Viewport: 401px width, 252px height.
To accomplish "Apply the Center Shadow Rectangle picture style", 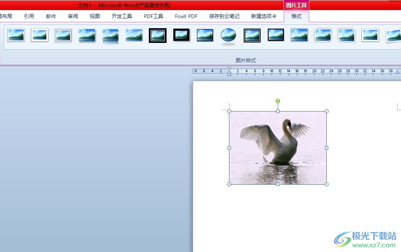I will tap(299, 35).
